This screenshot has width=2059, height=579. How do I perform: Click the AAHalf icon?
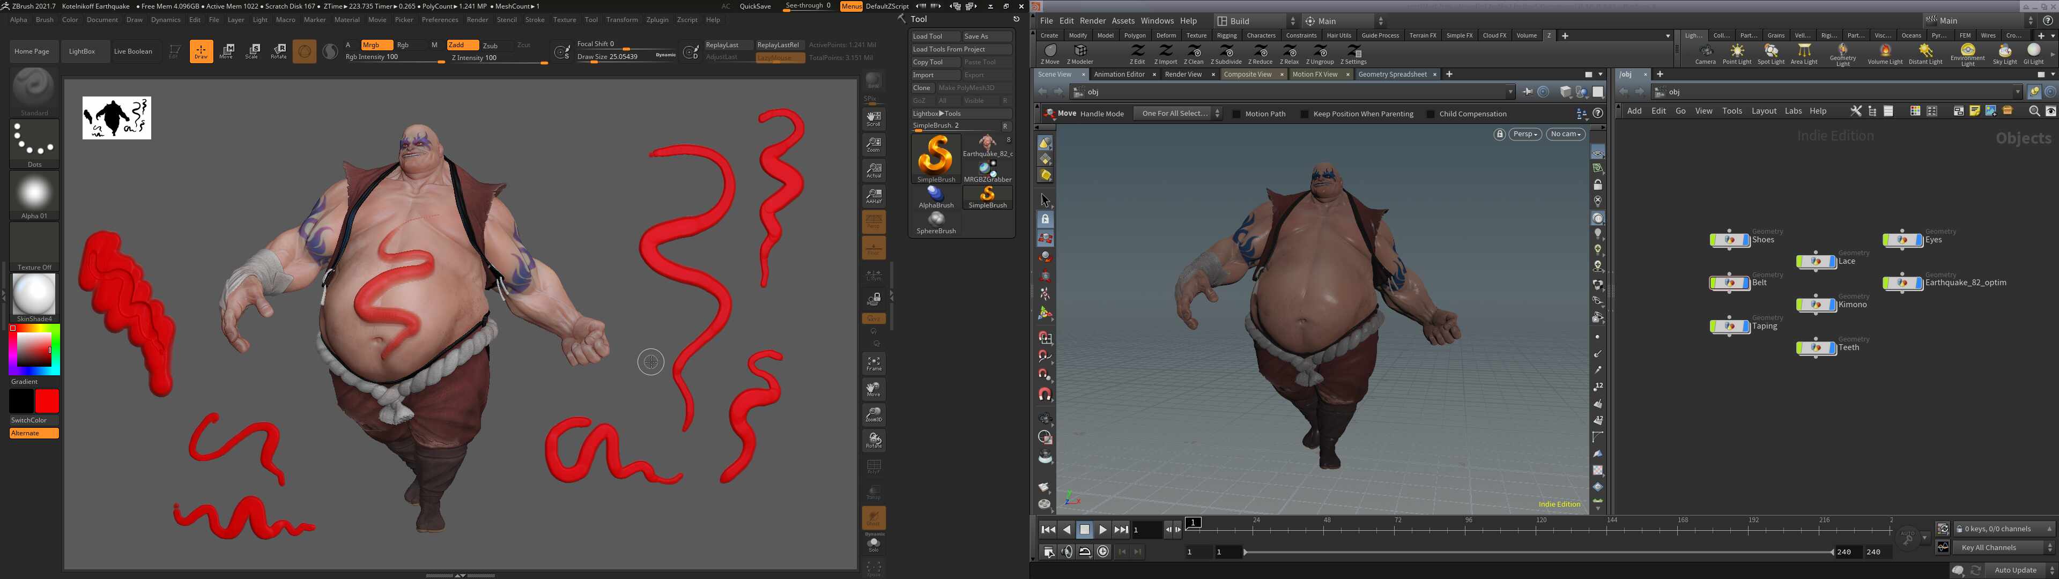tap(873, 196)
